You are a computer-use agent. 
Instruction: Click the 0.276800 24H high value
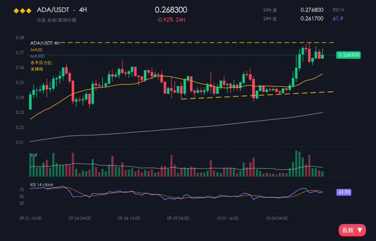(312, 10)
